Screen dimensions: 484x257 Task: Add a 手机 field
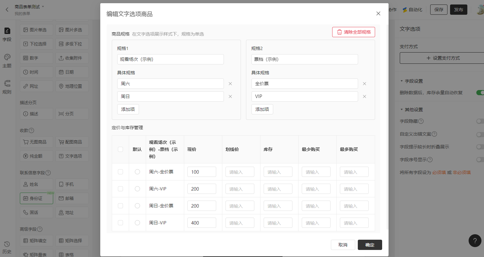coord(72,184)
